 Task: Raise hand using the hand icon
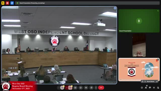(x=91, y=88)
